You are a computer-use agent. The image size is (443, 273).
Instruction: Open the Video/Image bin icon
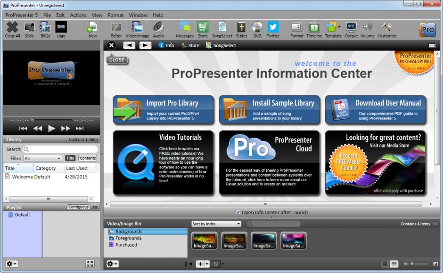coord(137,30)
